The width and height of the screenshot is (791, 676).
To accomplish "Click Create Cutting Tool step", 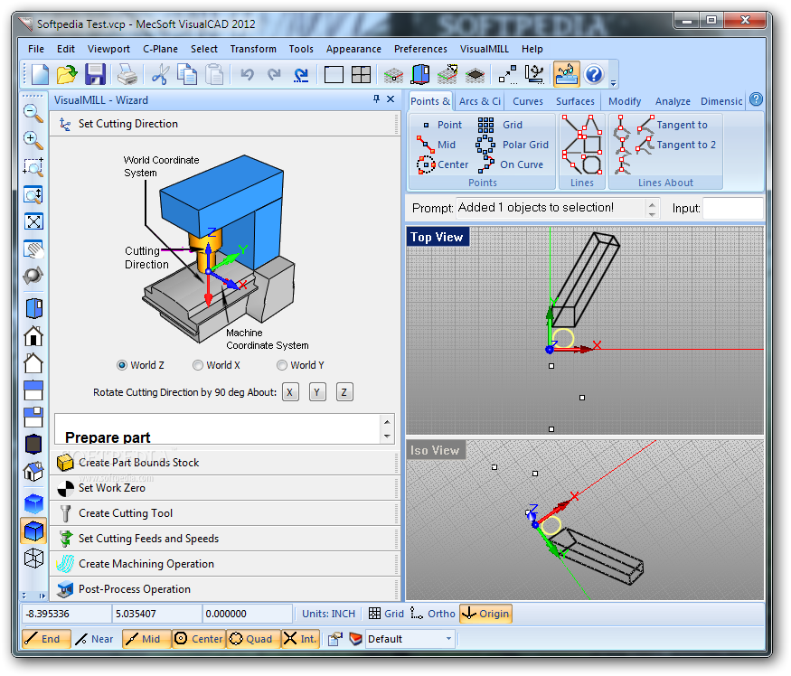I will [225, 513].
